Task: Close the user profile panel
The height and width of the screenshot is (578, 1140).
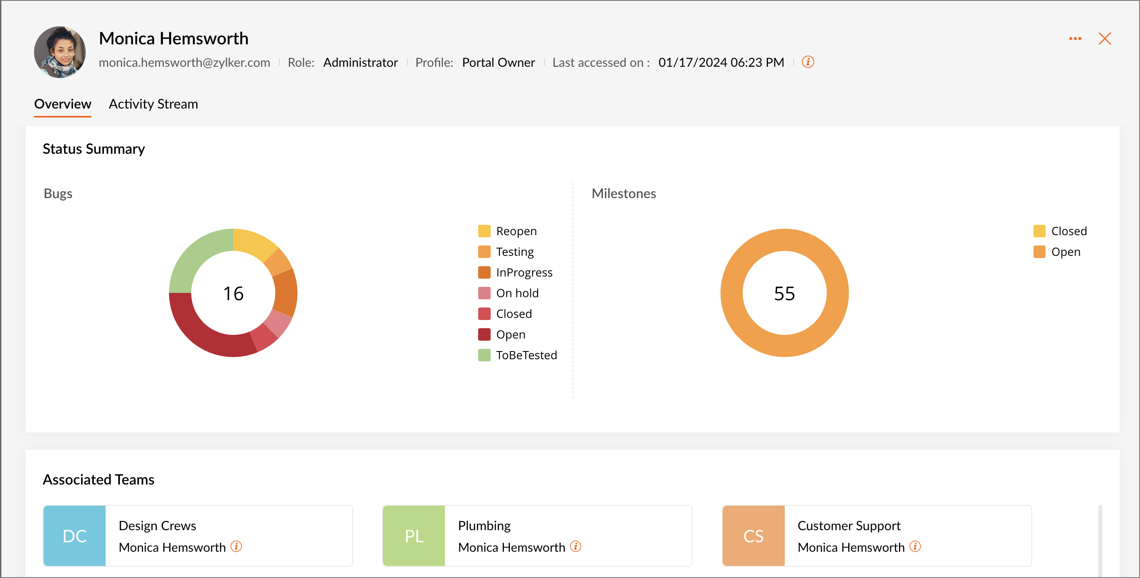Action: coord(1104,39)
